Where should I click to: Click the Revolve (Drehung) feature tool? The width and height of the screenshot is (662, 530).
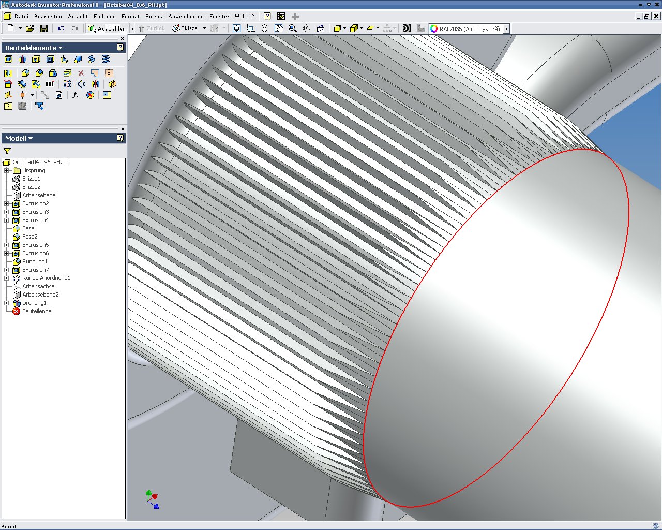[22, 60]
